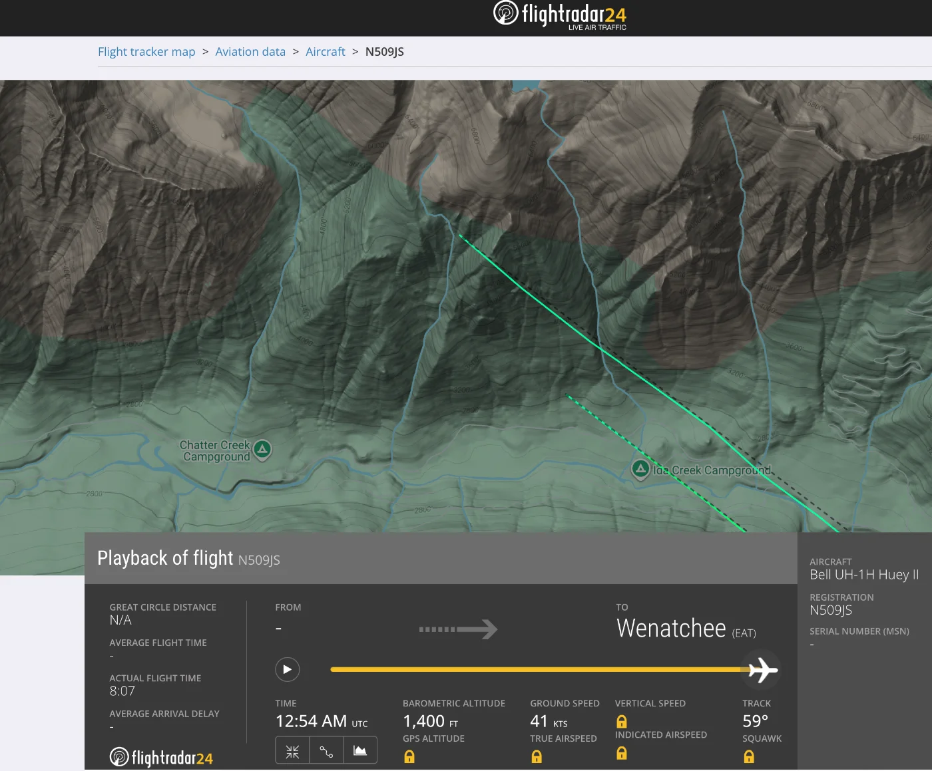
Task: Click the Indicated Airspeed lock icon
Action: point(621,752)
